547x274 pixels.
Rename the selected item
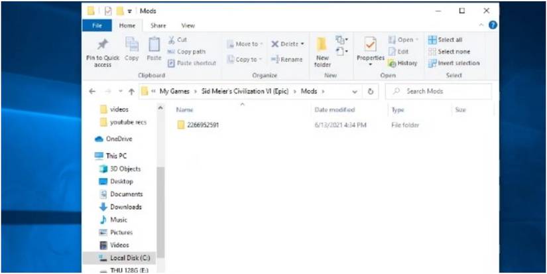point(286,60)
